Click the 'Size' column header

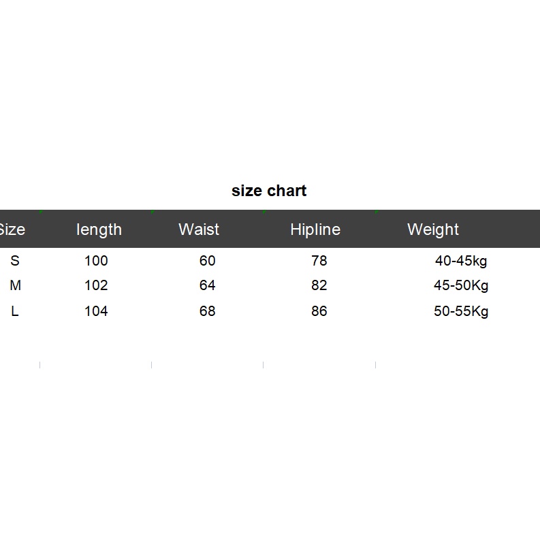point(12,229)
